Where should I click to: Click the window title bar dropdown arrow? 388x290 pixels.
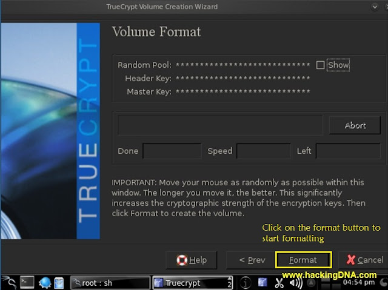375,7
